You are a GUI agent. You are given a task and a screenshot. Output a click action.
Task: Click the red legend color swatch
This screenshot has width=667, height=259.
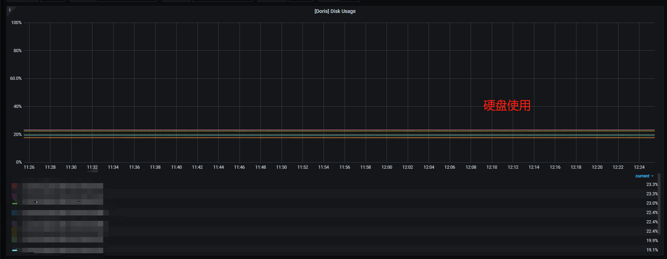click(x=14, y=186)
